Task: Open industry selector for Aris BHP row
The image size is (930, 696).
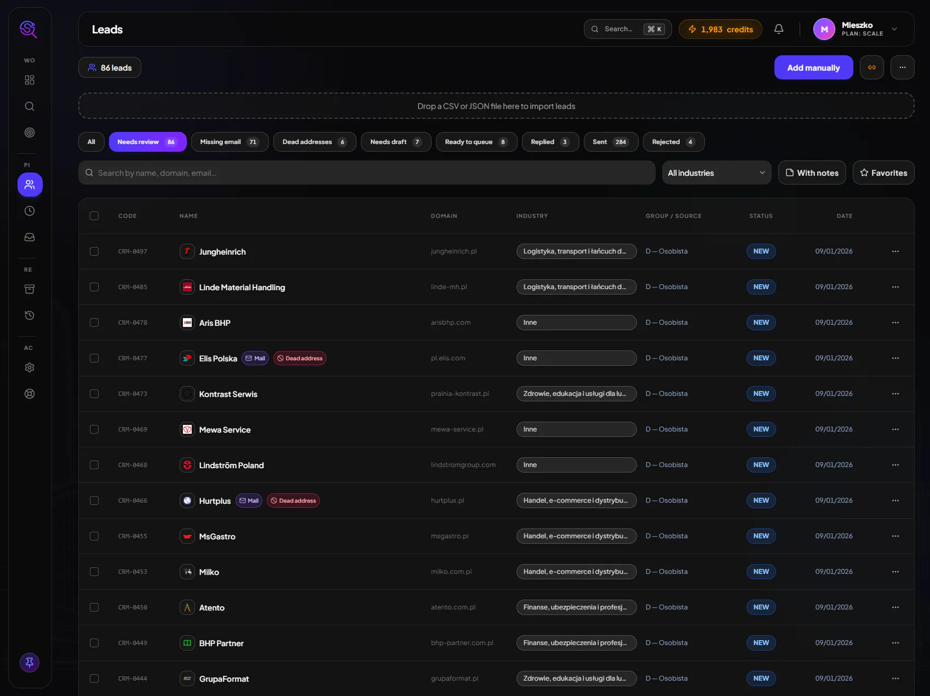Action: coord(576,323)
